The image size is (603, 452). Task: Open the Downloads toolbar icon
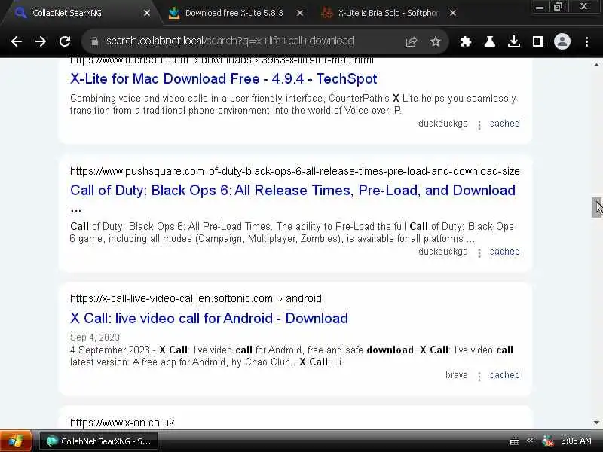514,41
